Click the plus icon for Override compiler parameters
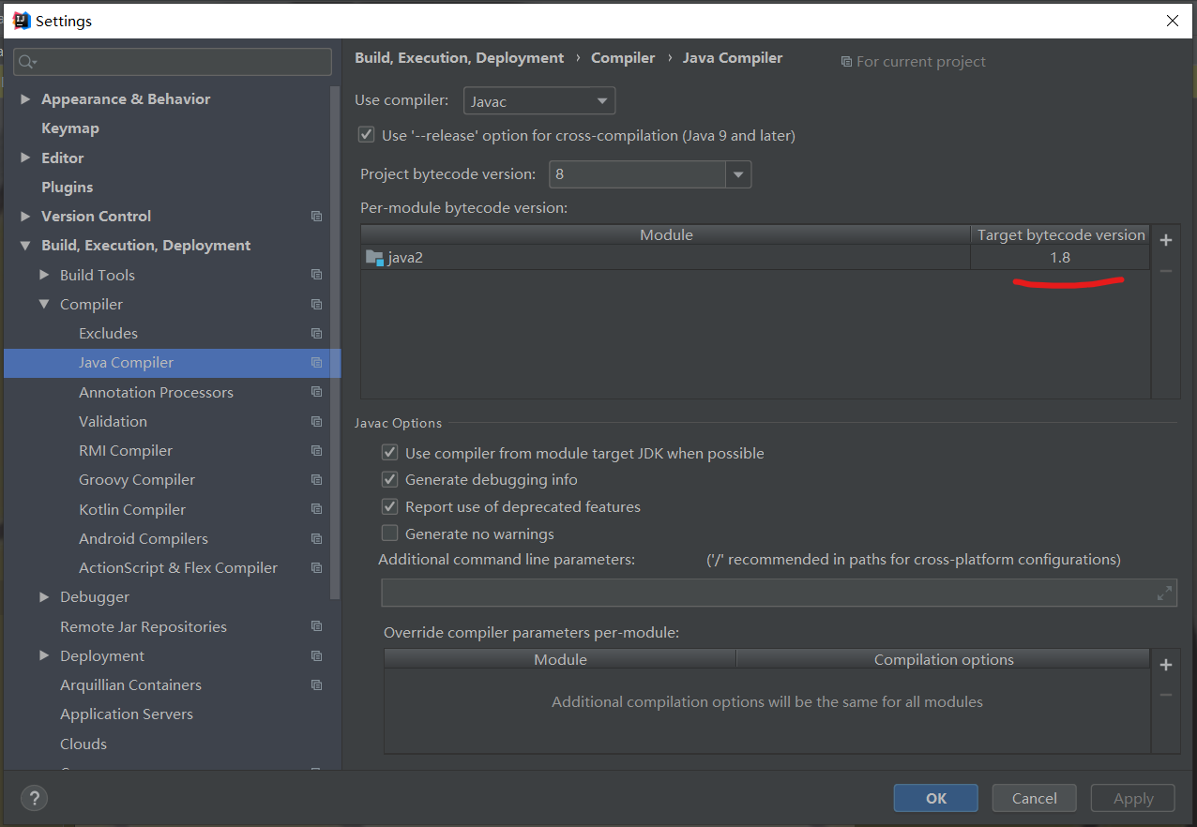1197x827 pixels. click(1166, 665)
